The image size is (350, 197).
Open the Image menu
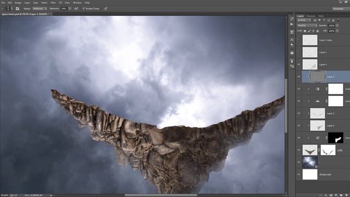[x=18, y=3]
